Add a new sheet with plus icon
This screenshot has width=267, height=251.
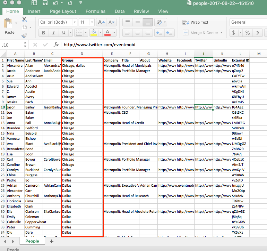coord(52,241)
